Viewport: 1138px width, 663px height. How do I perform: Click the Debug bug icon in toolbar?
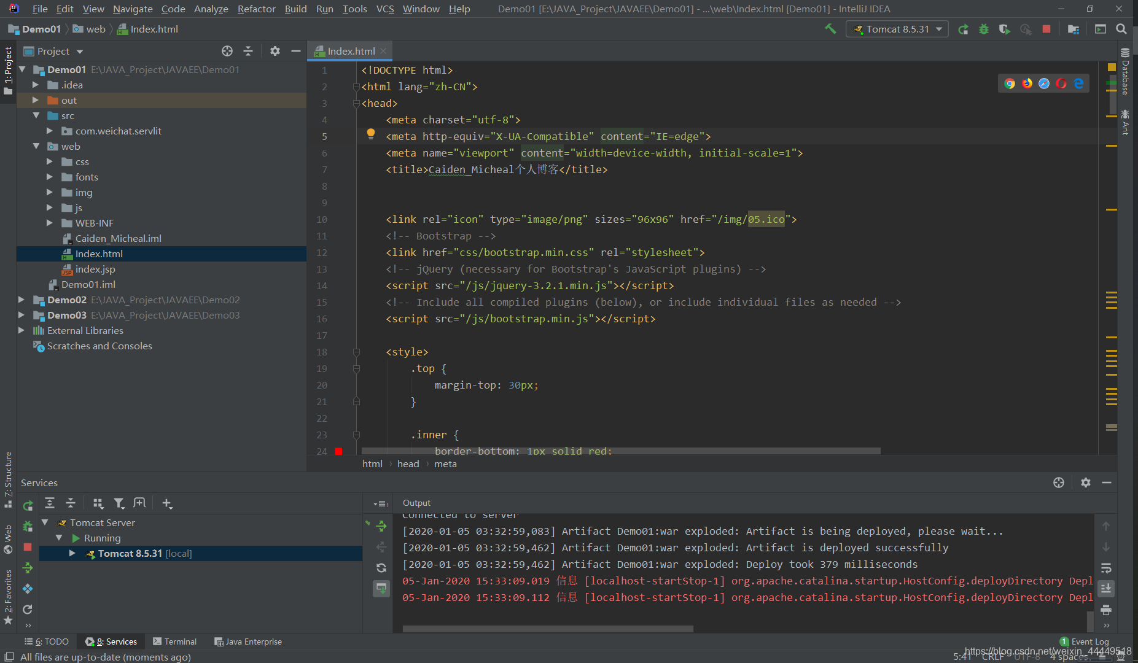click(x=984, y=29)
